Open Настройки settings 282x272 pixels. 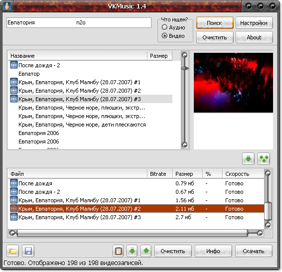point(254,23)
